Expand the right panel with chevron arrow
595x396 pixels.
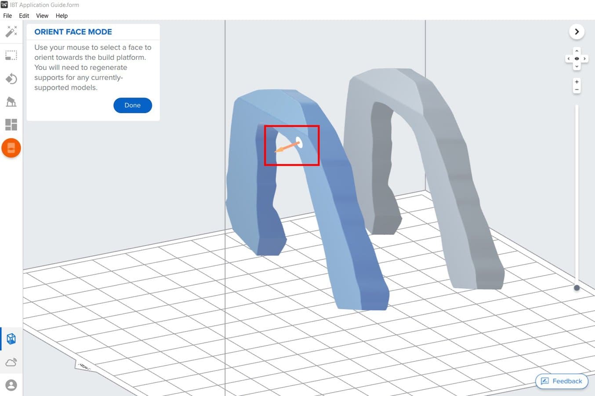click(577, 32)
